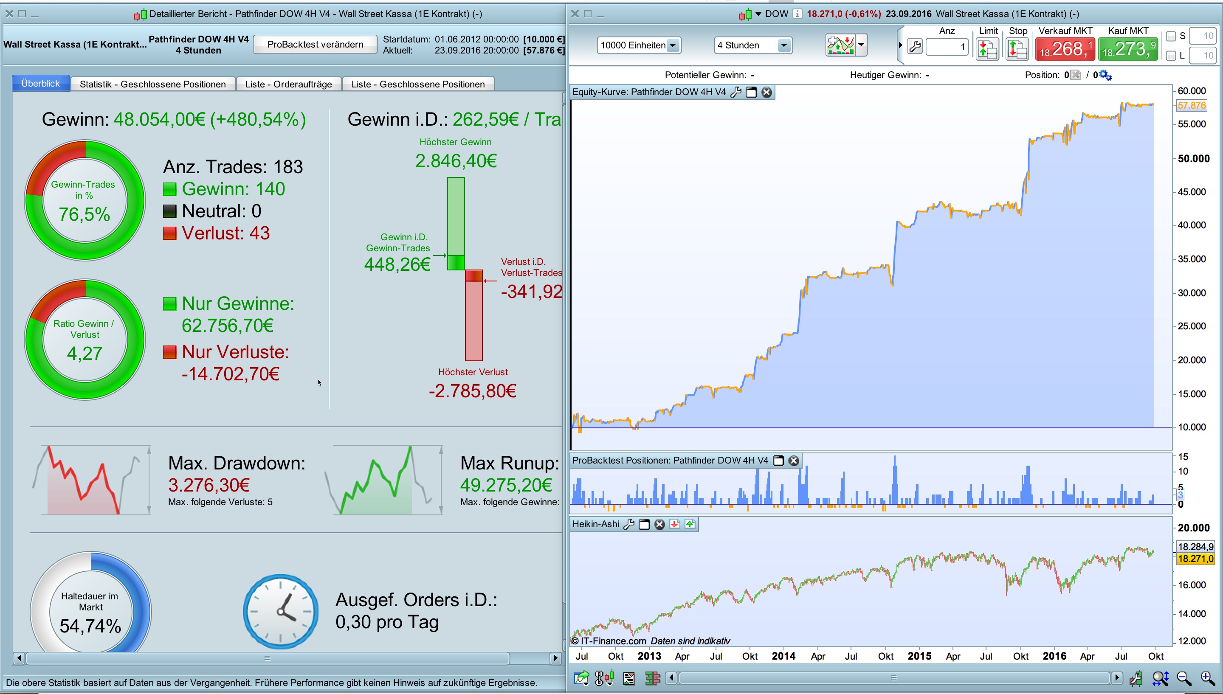
Task: Enable the L limit checkbox
Action: (x=1170, y=56)
